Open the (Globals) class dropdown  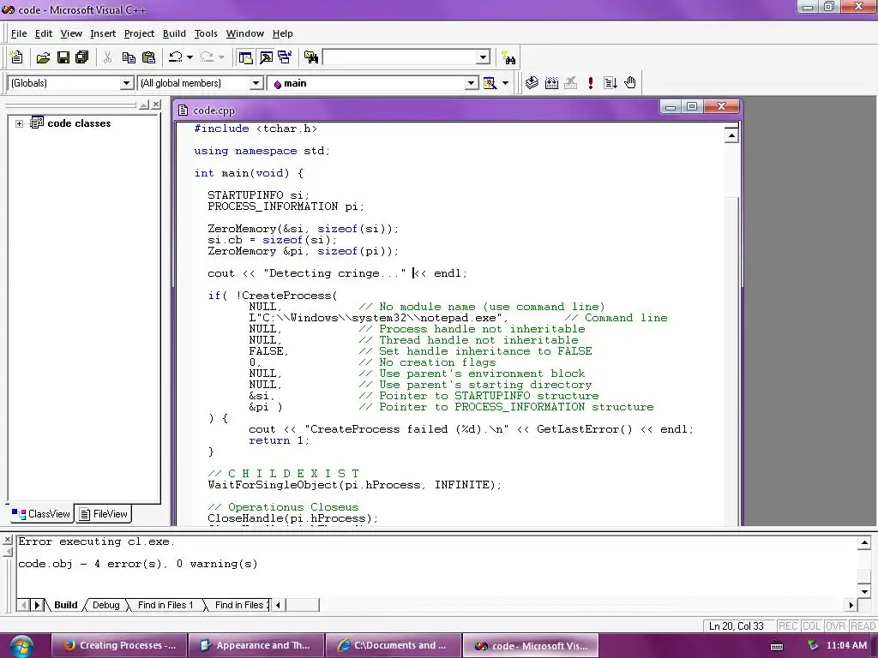pyautogui.click(x=127, y=83)
